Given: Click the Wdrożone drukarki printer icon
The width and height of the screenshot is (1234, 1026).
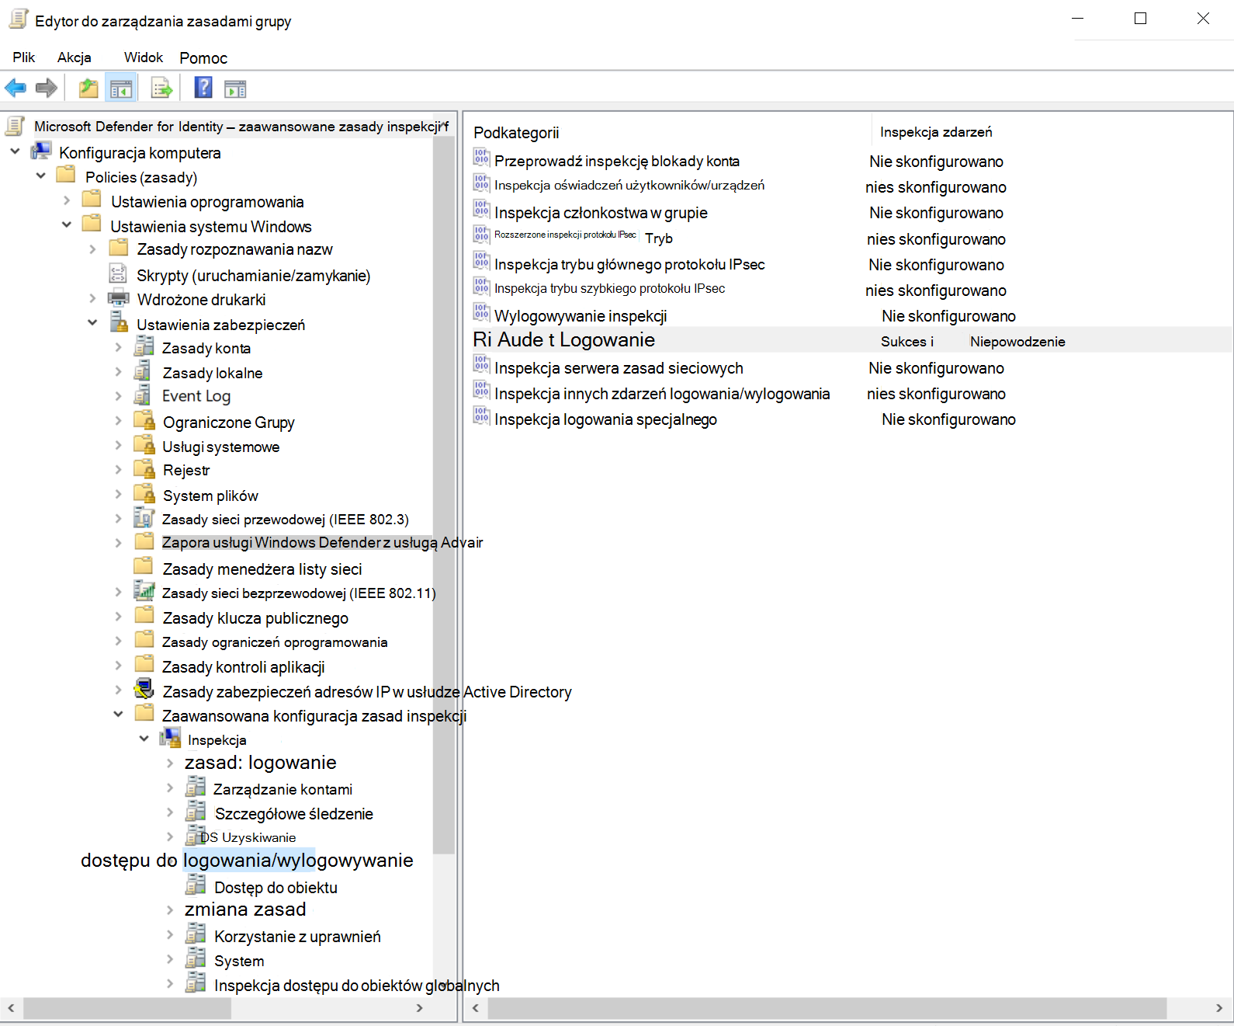Looking at the screenshot, I should pos(119,298).
